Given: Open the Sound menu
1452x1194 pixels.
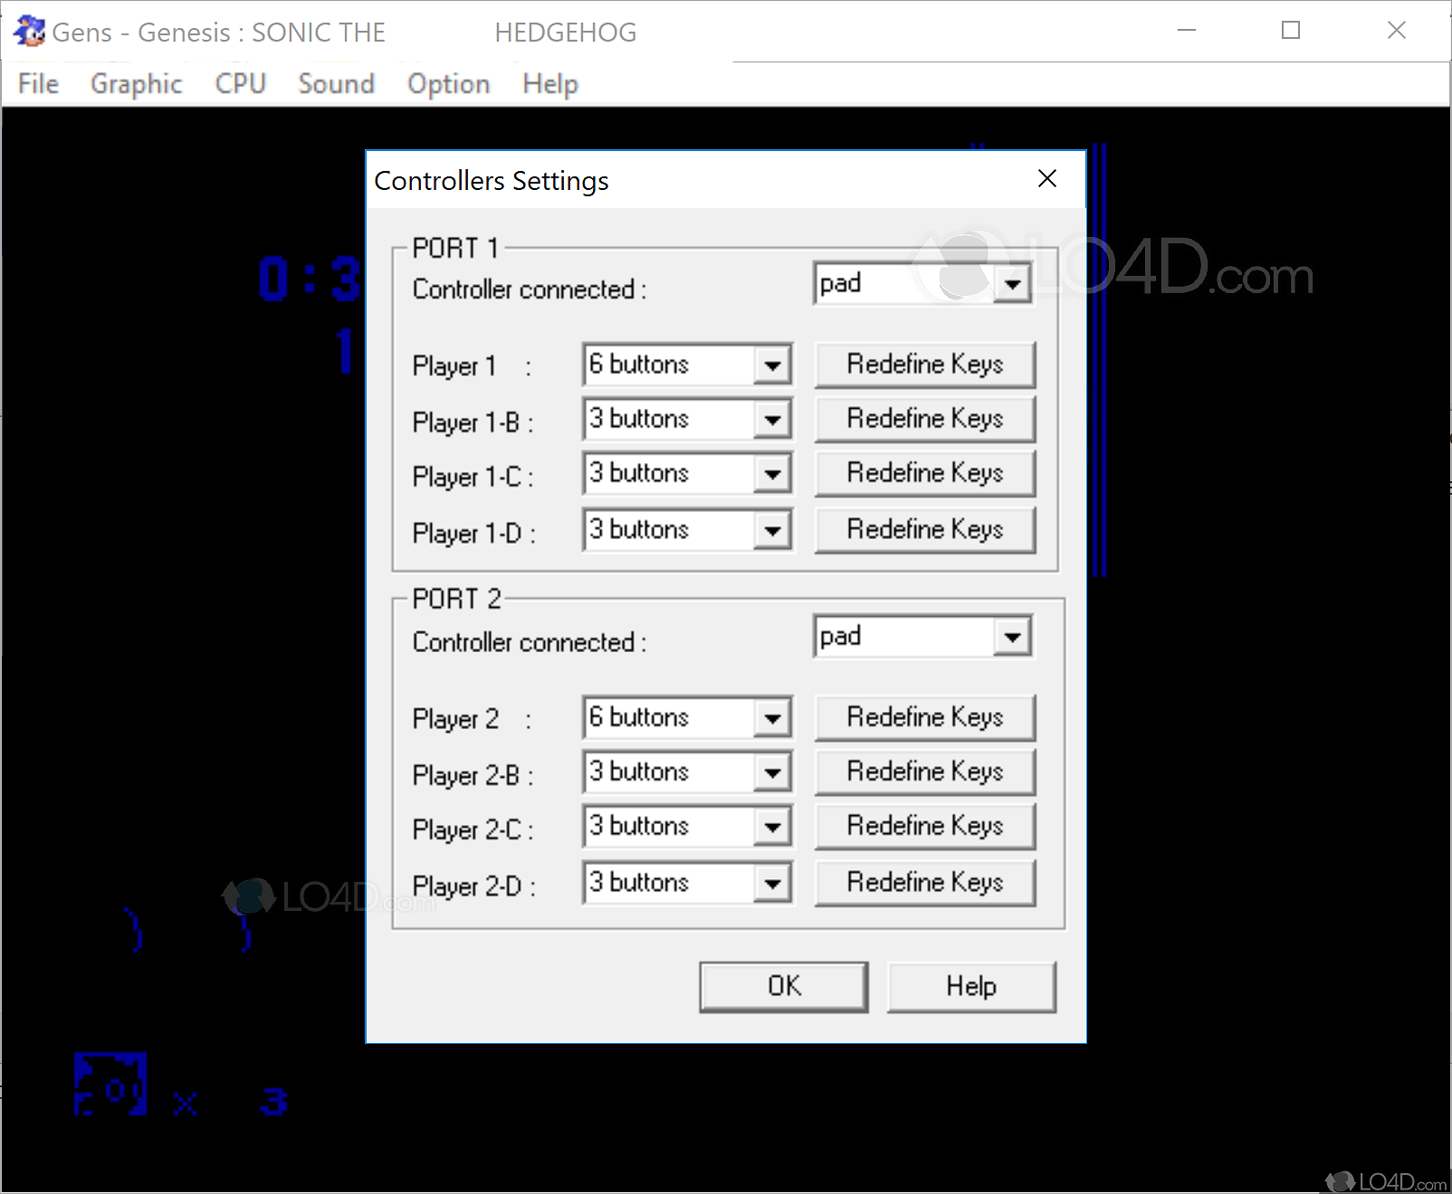Looking at the screenshot, I should (x=336, y=83).
